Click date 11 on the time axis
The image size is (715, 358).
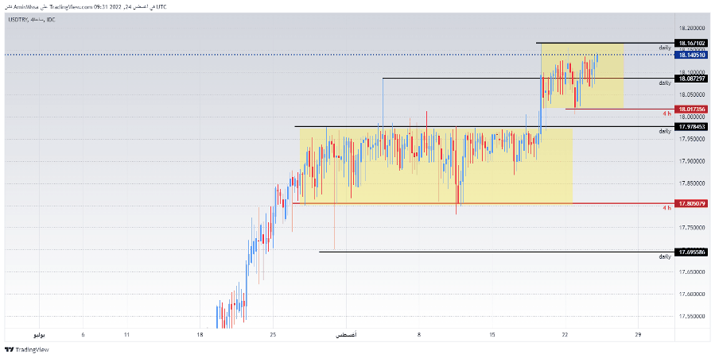click(x=126, y=335)
